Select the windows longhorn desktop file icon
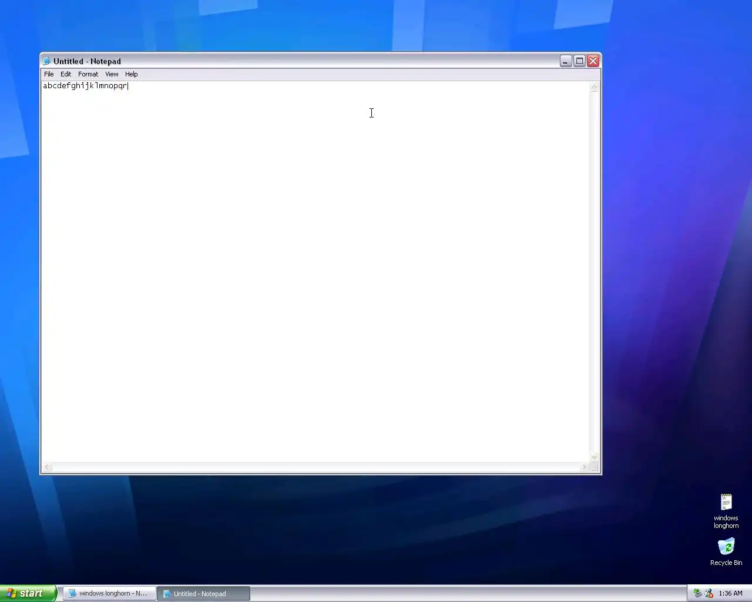Viewport: 752px width, 602px height. tap(726, 511)
